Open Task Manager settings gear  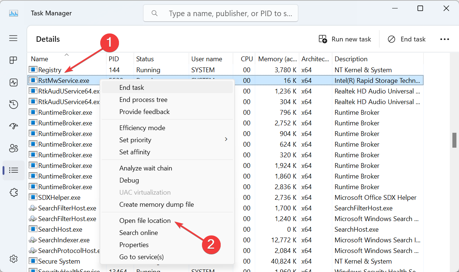[x=14, y=258]
